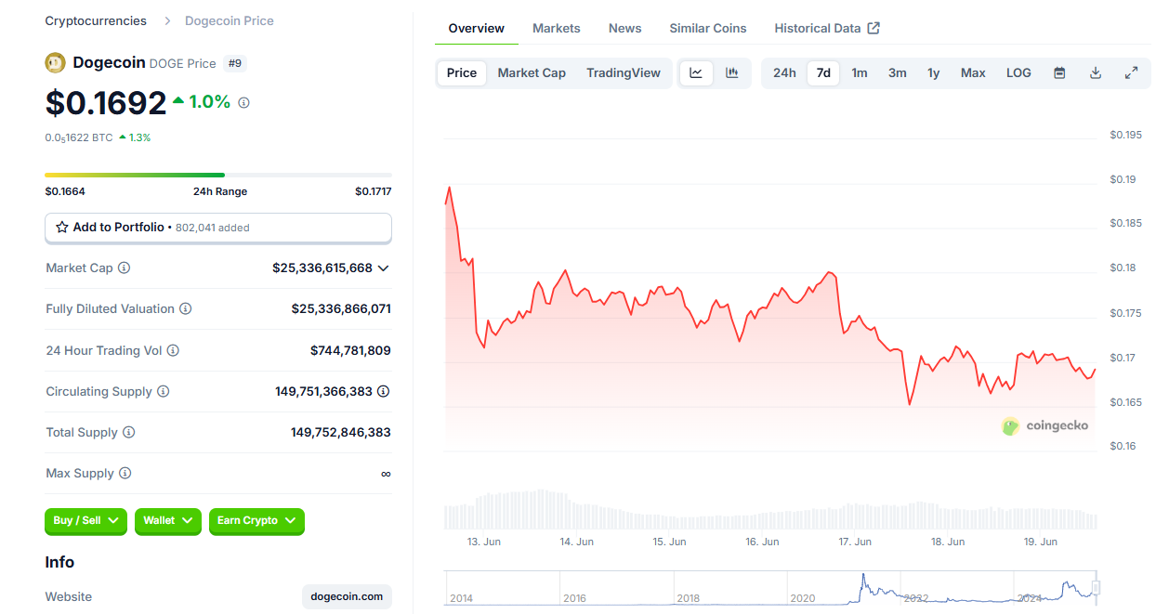Click info icon beside 24 Hour Trading Vol
The height and width of the screenshot is (614, 1156).
[173, 350]
